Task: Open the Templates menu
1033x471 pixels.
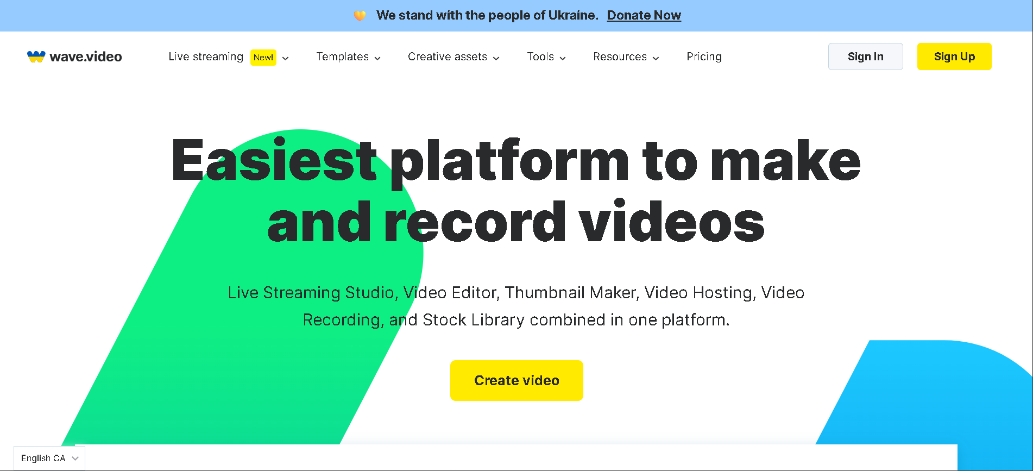Action: pos(342,56)
